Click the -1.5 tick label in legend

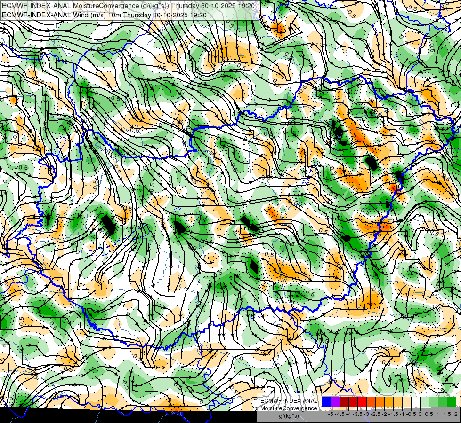click(x=393, y=414)
